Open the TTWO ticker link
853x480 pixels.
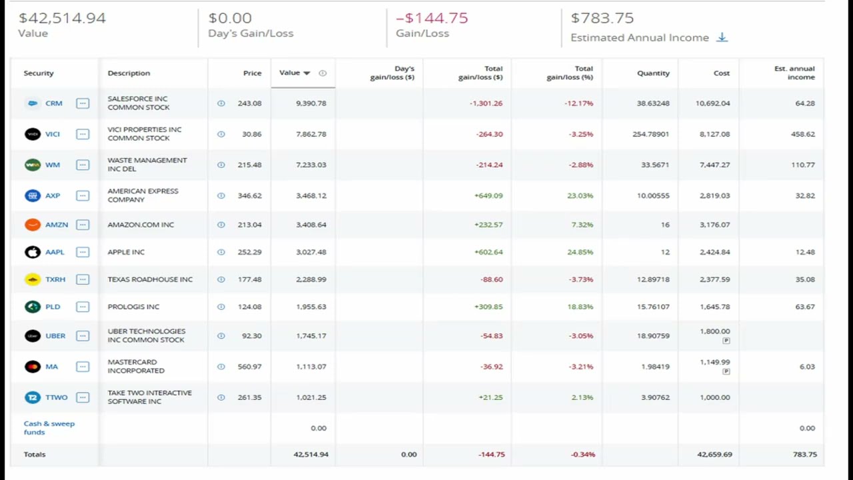(57, 397)
